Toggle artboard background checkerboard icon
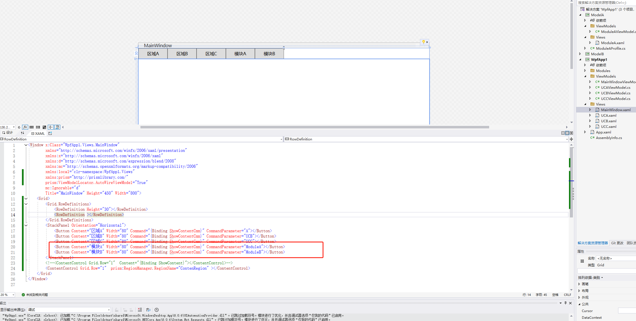The image size is (636, 321). (x=44, y=127)
